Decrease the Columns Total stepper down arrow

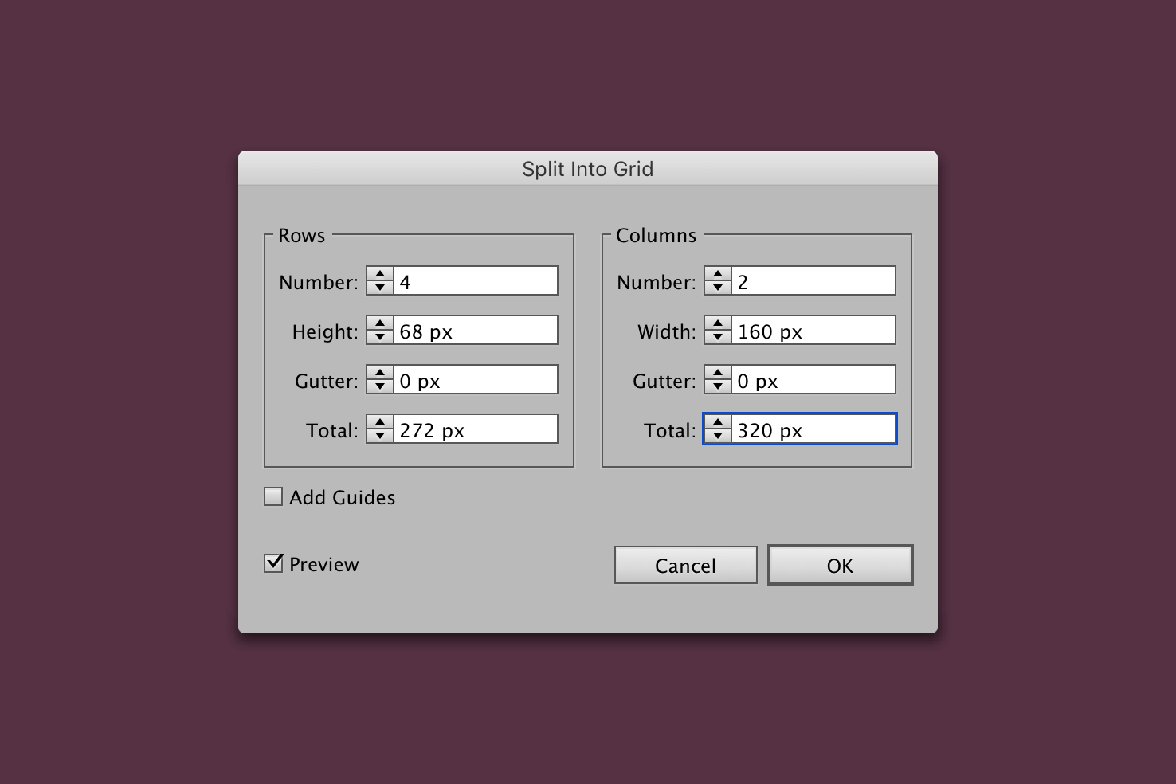coord(718,436)
